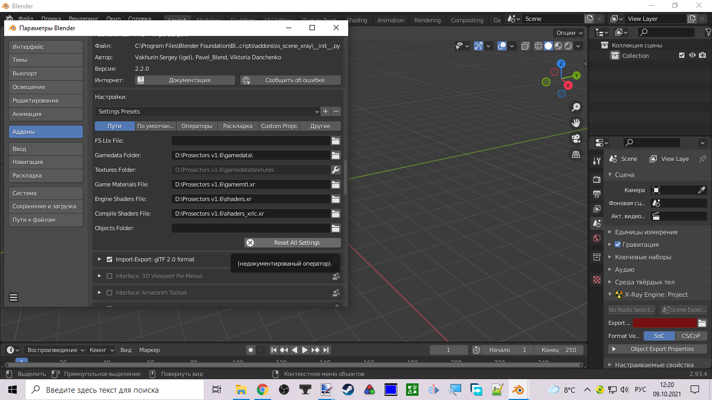Switch to the Операторы addon settings tab

click(x=197, y=126)
